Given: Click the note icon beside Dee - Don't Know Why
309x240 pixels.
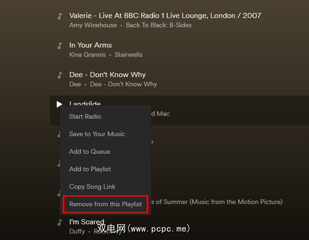Looking at the screenshot, I should click(x=59, y=75).
